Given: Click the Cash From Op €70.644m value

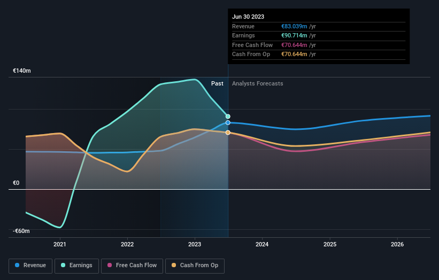Looking at the screenshot, I should tap(294, 55).
